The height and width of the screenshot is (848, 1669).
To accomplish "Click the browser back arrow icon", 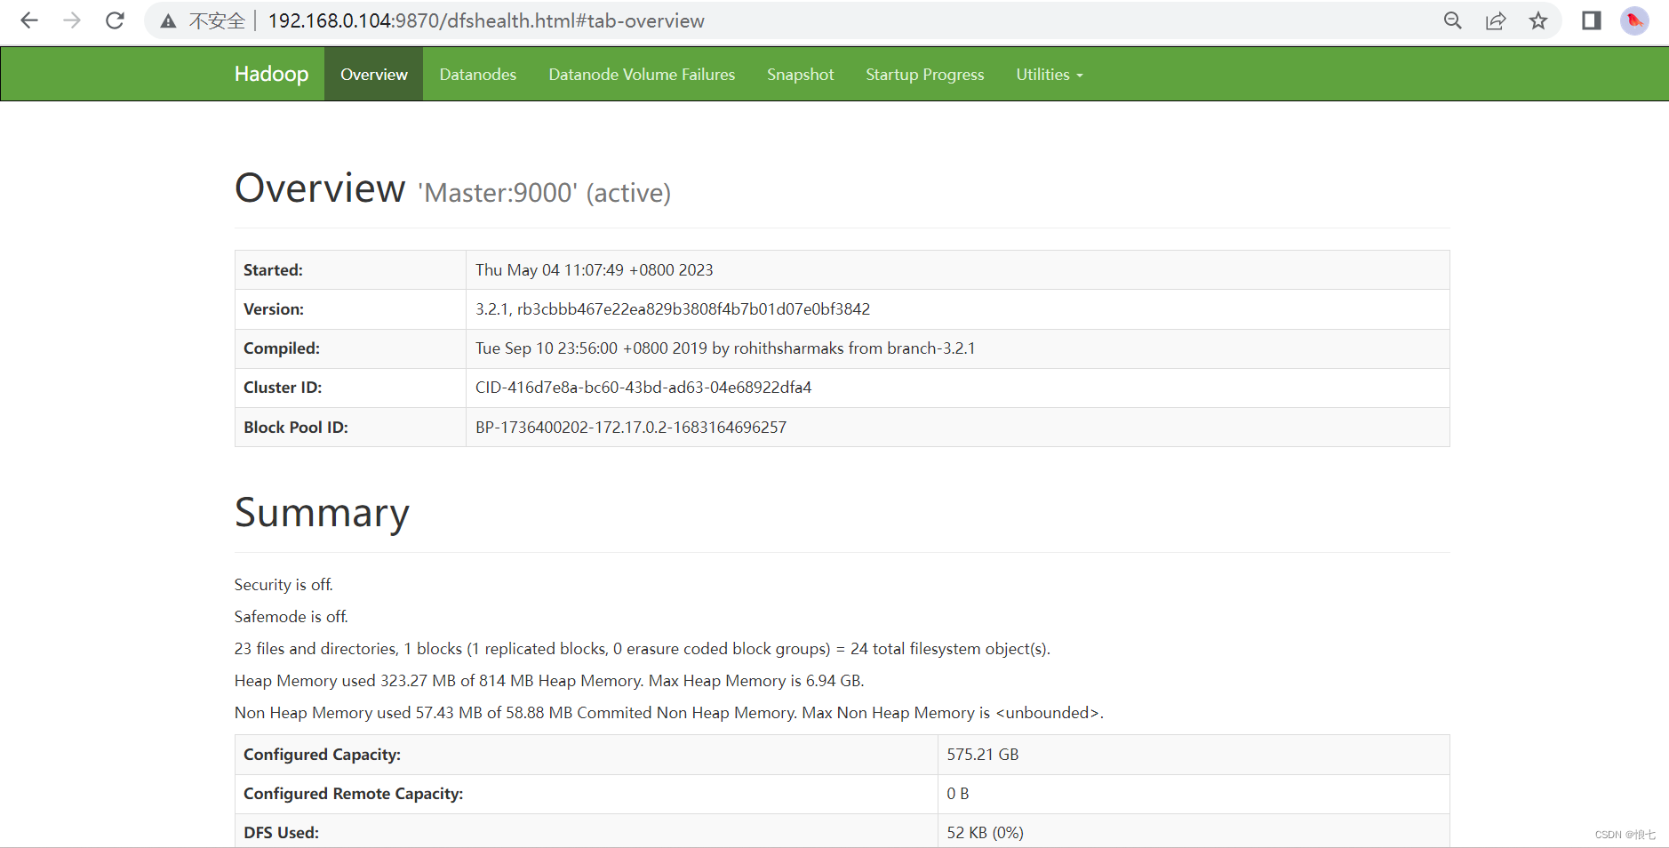I will click(29, 20).
